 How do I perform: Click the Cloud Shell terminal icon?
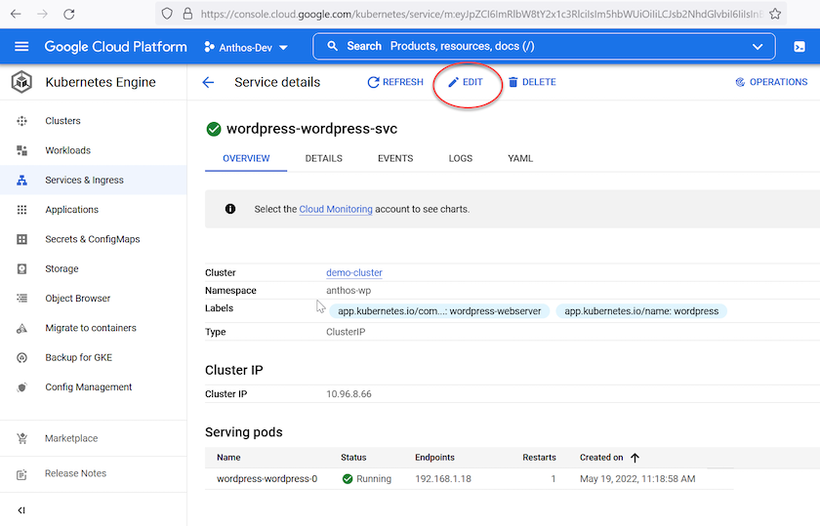click(799, 47)
